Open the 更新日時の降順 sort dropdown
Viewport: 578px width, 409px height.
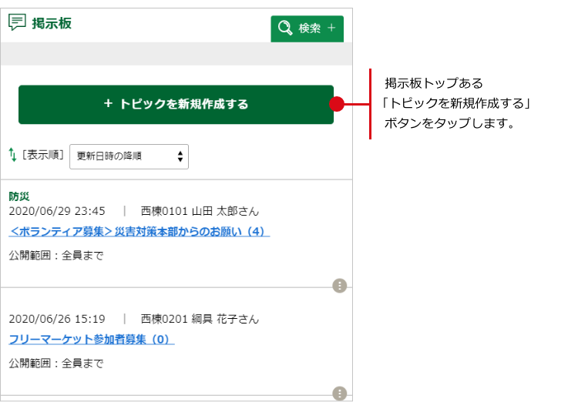click(x=129, y=156)
